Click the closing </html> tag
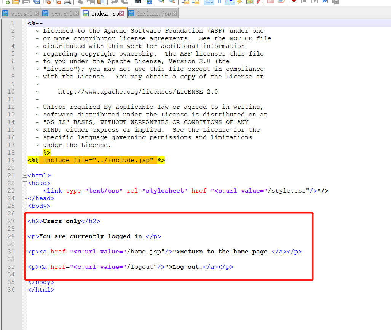Screen dimensions: 391x330 41,290
